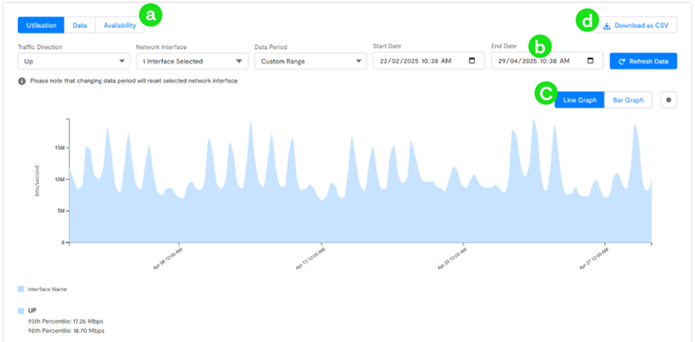Viewport: 695px width, 342px height.
Task: Click the Apr 13 12:00 AM axis label
Action: 311,259
